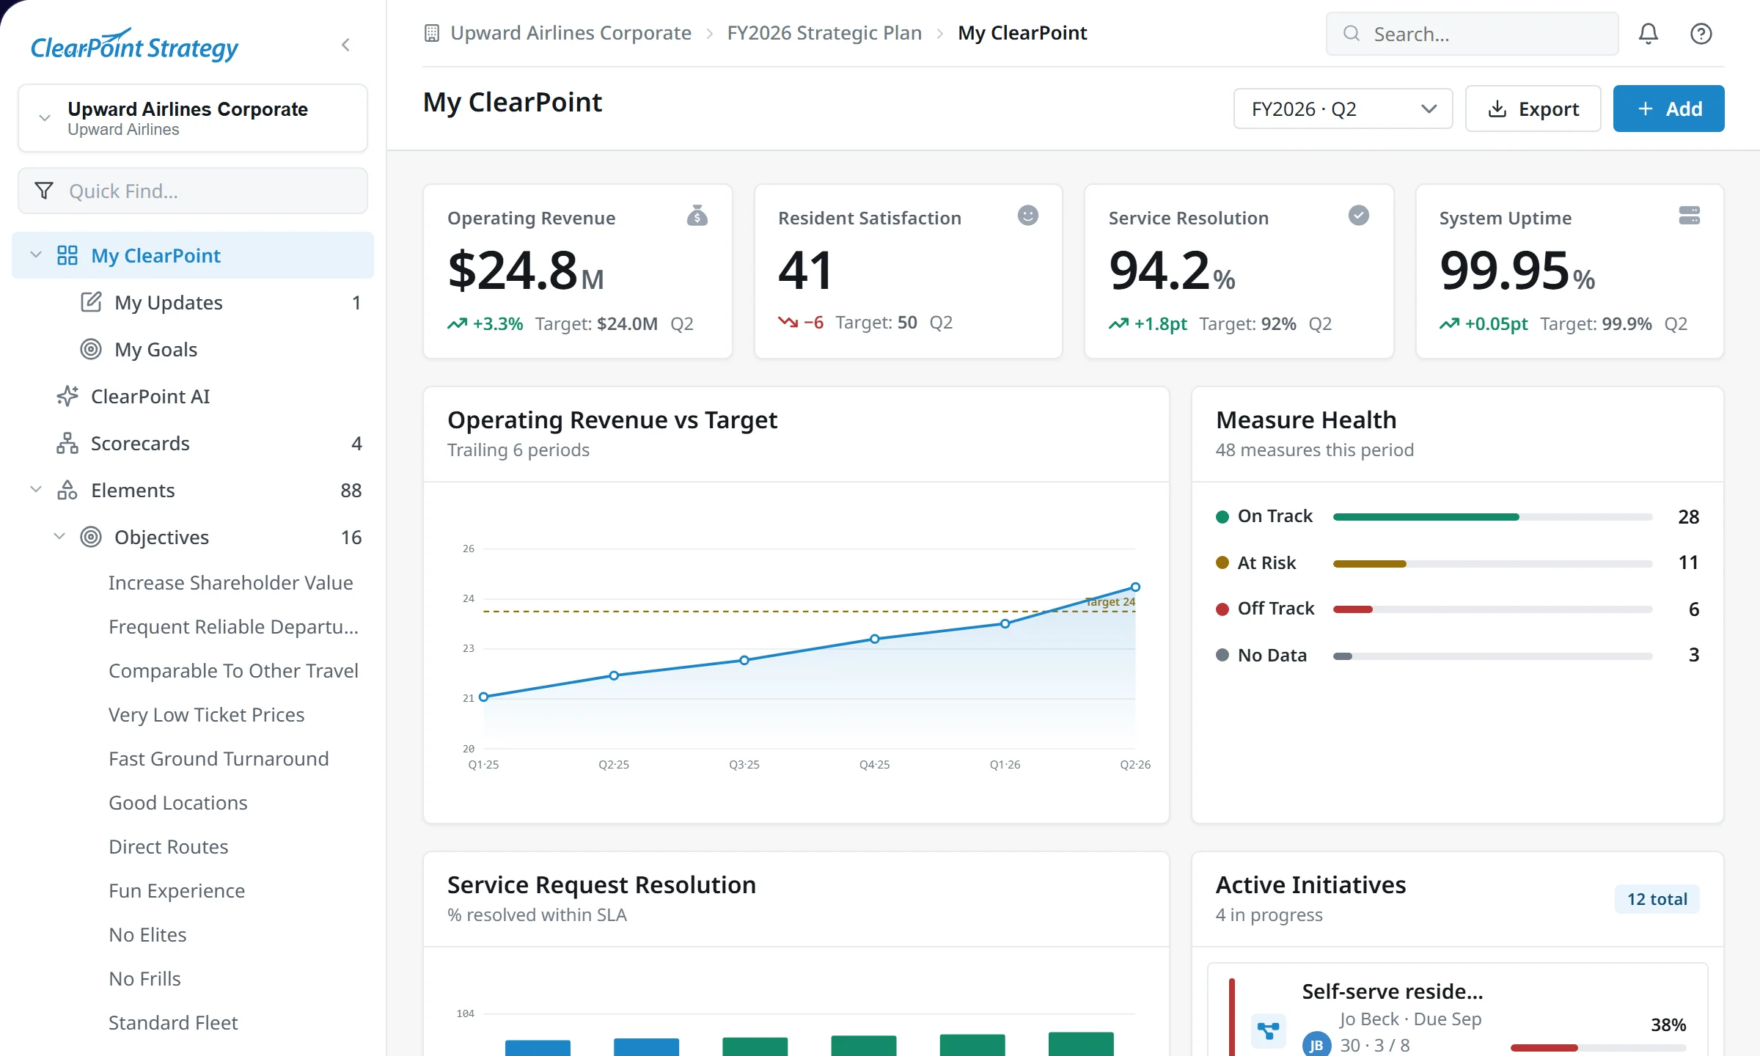The height and width of the screenshot is (1056, 1760).
Task: Collapse the My ClearPoint tree chevron
Action: 35,255
